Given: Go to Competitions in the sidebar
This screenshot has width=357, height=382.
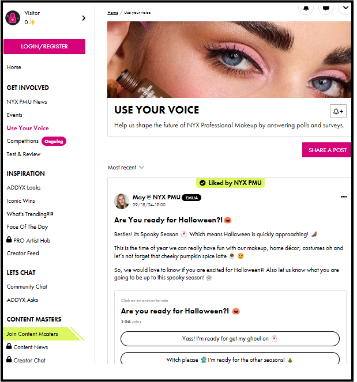Looking at the screenshot, I should (x=22, y=141).
